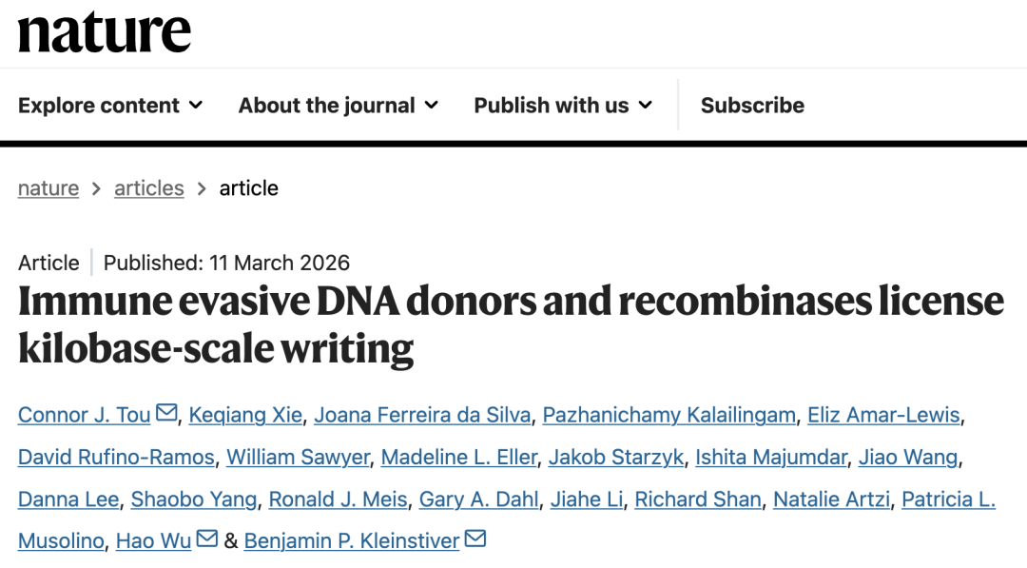Screen dimensions: 1027x568
Task: Show author info for Ishita Majumdar
Action: point(770,457)
